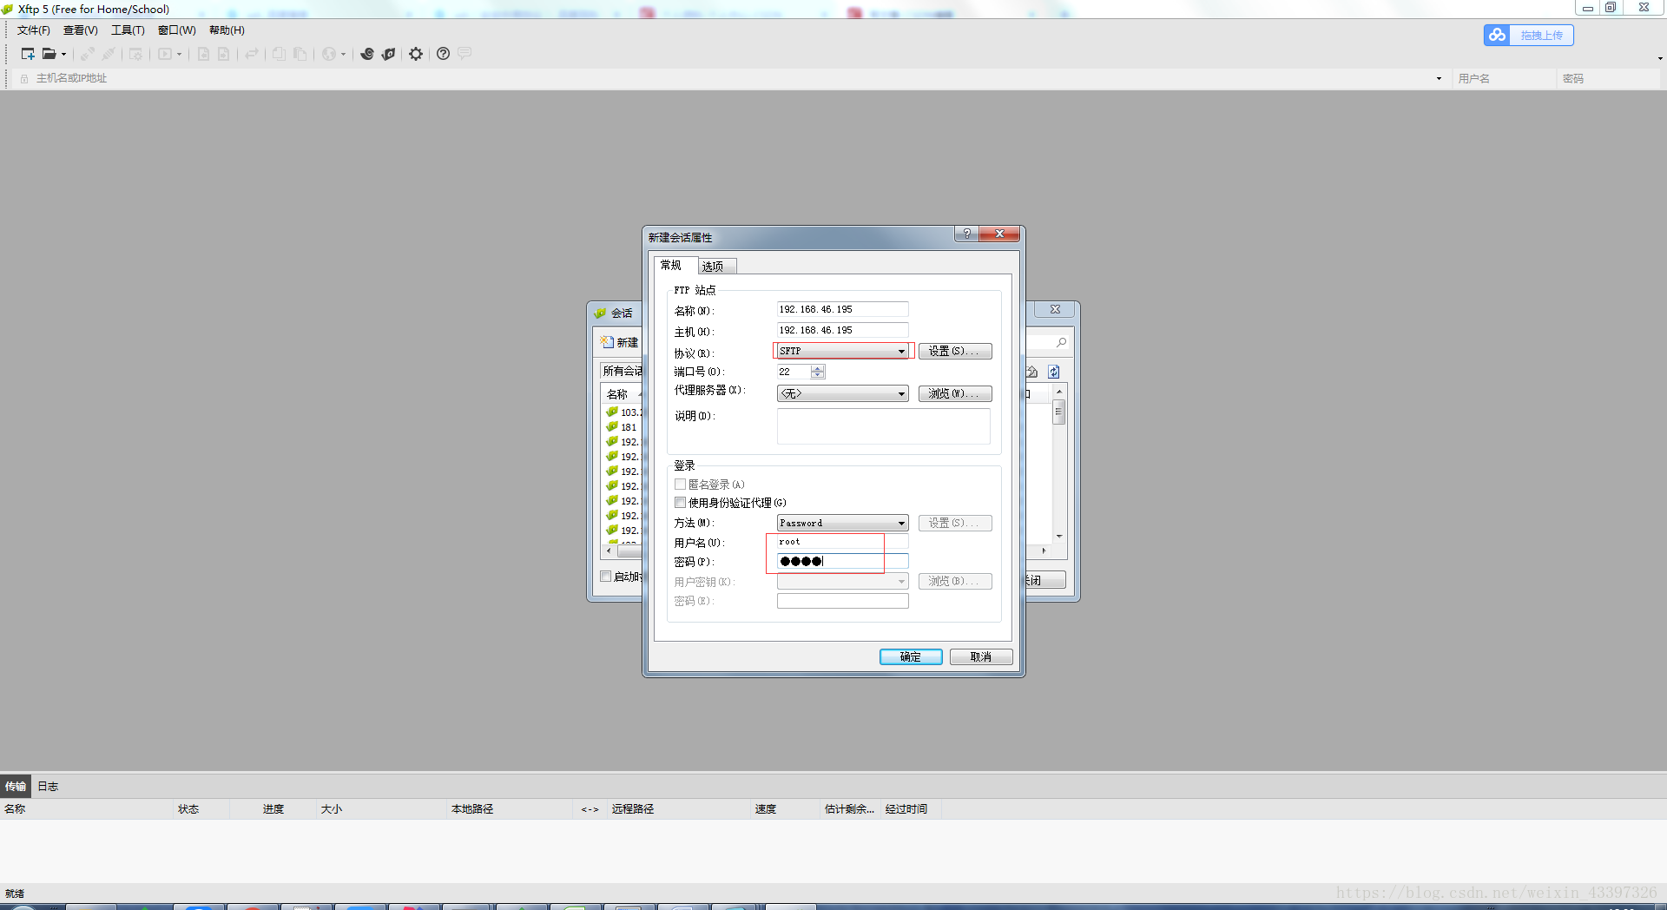This screenshot has height=910, width=1667.
Task: Open the Options gear icon in toolbar
Action: click(416, 54)
